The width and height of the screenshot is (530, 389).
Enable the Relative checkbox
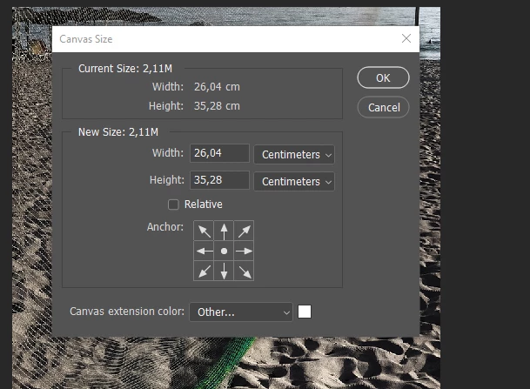[173, 205]
